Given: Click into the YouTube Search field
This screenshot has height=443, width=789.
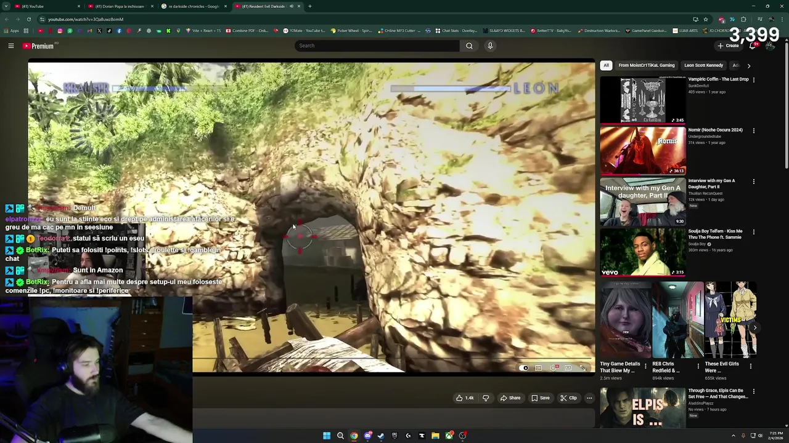Looking at the screenshot, I should [x=377, y=46].
